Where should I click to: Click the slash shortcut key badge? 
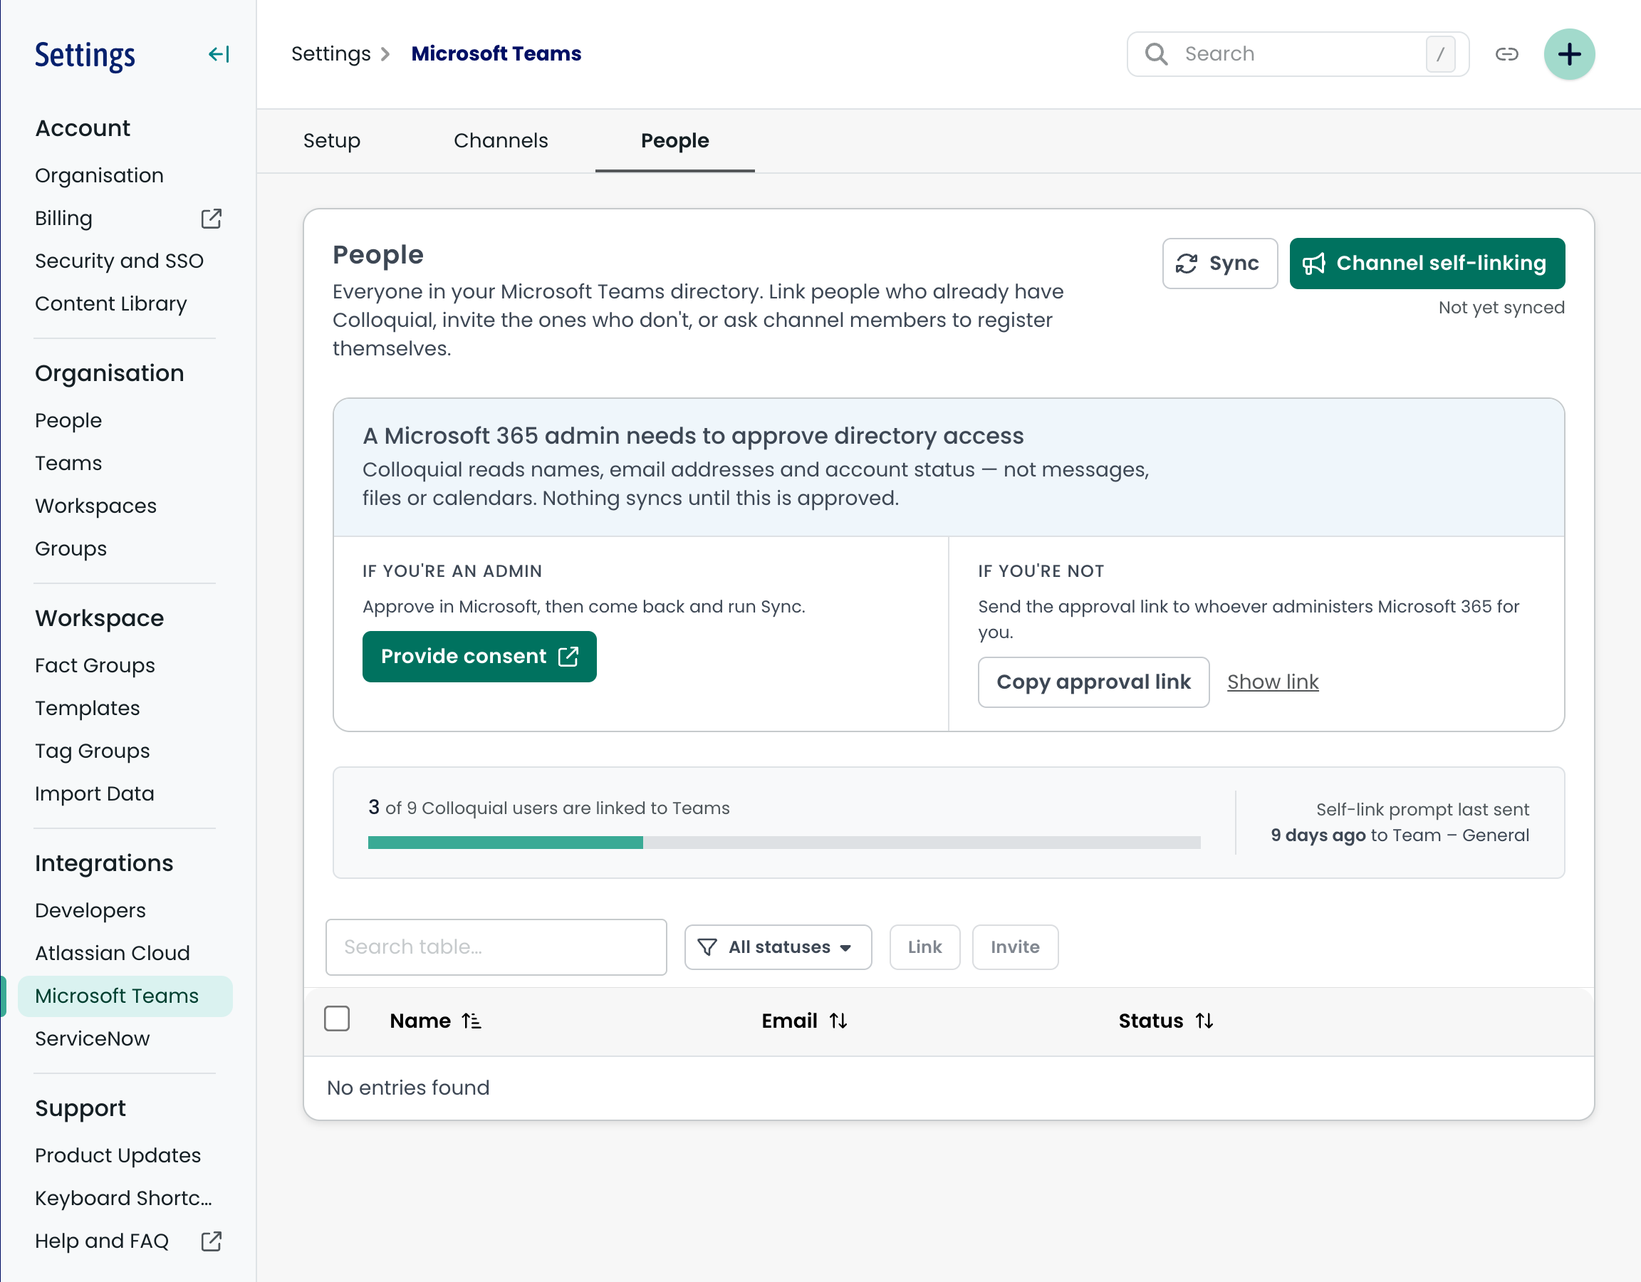pos(1439,54)
